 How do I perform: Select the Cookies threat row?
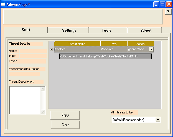pyautogui.click(x=77, y=49)
